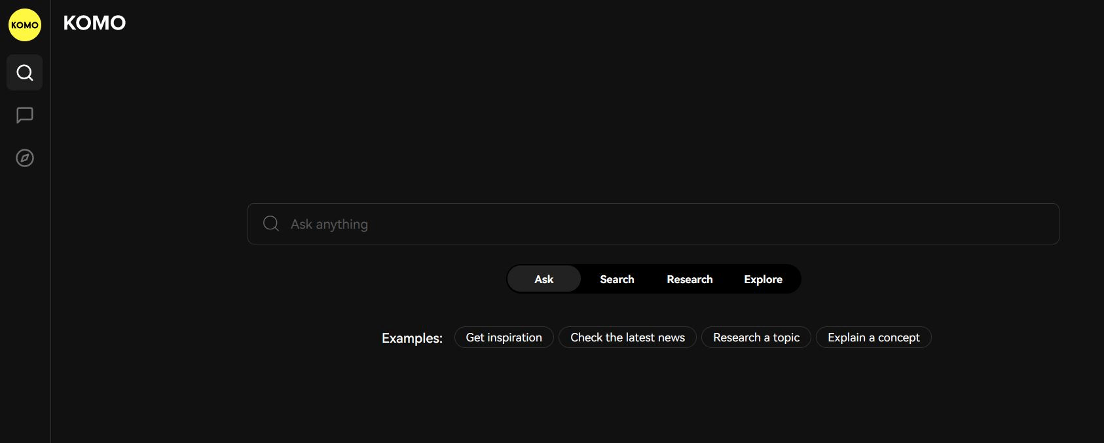This screenshot has height=443, width=1104.
Task: Switch to the Search mode tab
Action: [x=617, y=279]
